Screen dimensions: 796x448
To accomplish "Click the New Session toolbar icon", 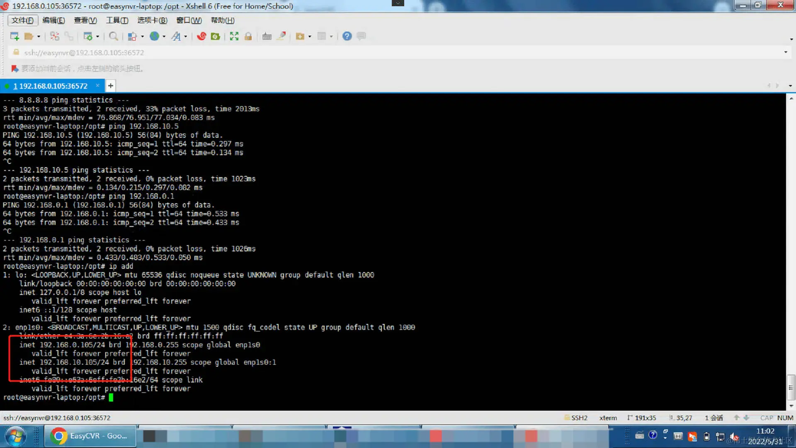I will click(x=15, y=37).
